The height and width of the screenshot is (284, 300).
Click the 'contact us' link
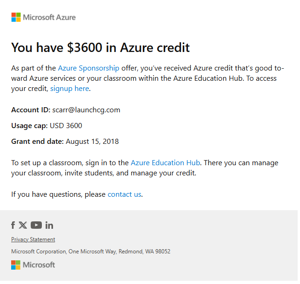point(124,194)
